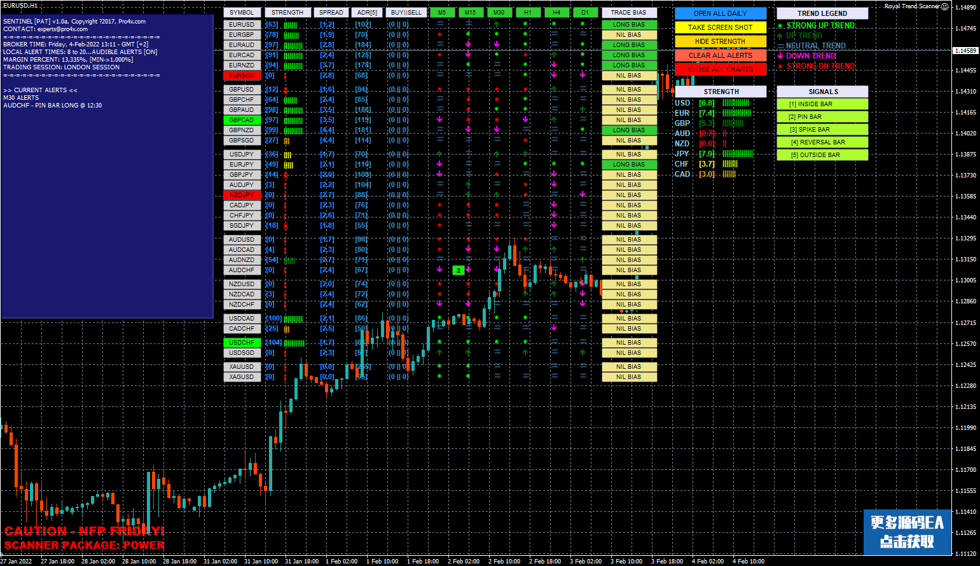
Task: Toggle the Hide Strength button
Action: (x=720, y=41)
